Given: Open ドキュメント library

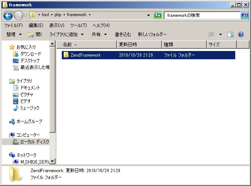Looking at the screenshot, I should tap(30, 88).
